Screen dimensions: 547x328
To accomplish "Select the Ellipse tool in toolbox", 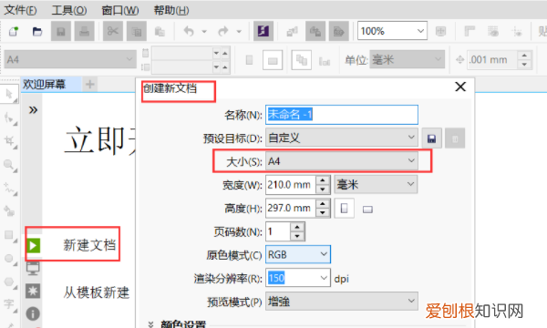I will pyautogui.click(x=9, y=258).
